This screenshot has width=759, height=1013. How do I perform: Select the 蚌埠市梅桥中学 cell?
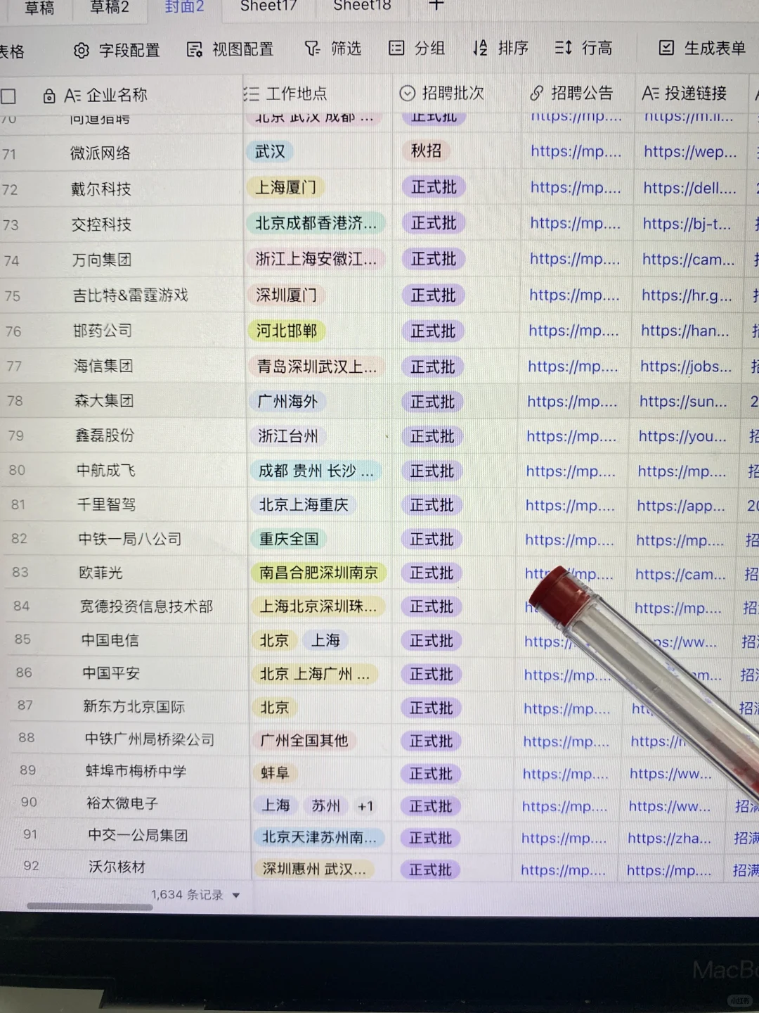click(136, 772)
